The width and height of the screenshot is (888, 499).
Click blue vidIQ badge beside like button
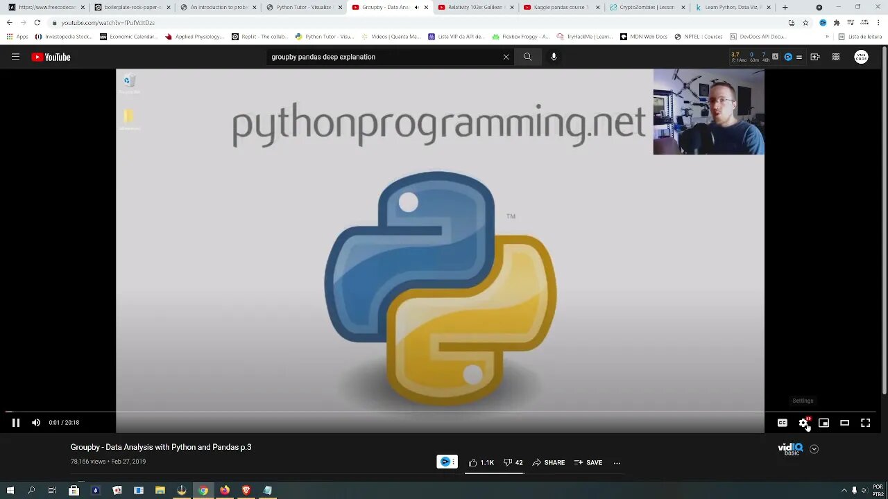[x=447, y=462]
